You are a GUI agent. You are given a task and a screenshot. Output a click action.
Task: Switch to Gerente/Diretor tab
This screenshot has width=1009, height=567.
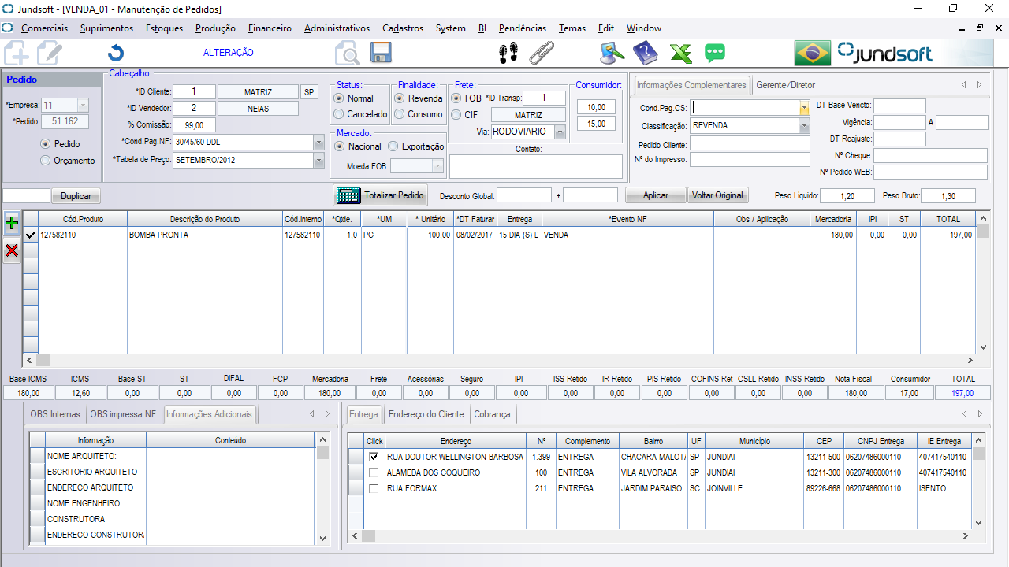(786, 85)
